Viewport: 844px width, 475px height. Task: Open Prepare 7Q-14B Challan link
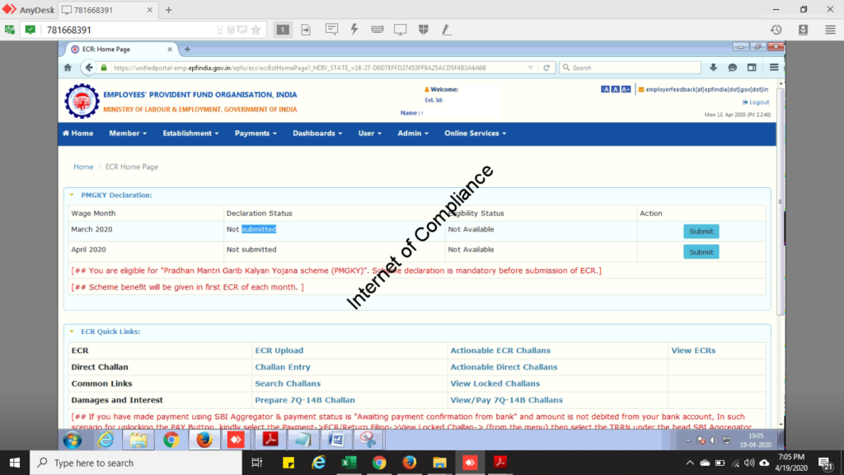tap(305, 400)
